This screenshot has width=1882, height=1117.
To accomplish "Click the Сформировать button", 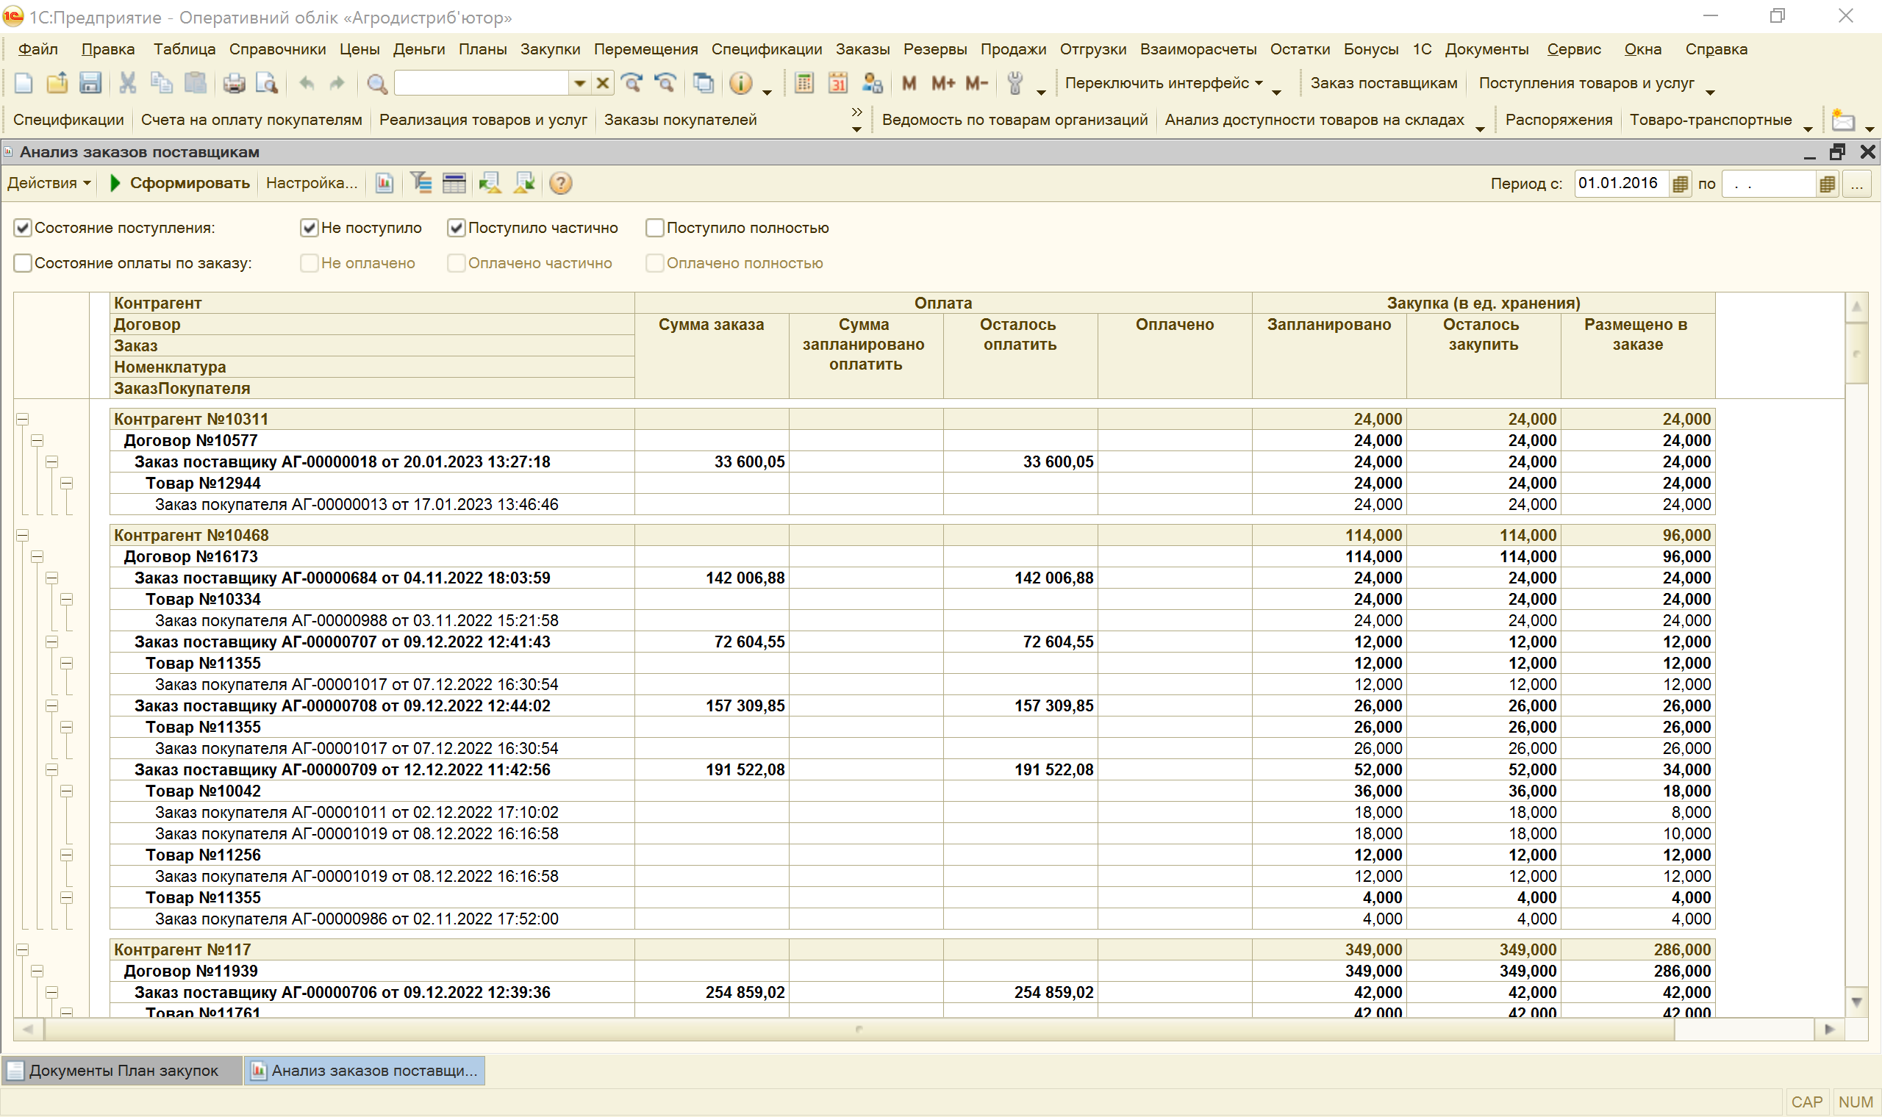I will (x=179, y=184).
